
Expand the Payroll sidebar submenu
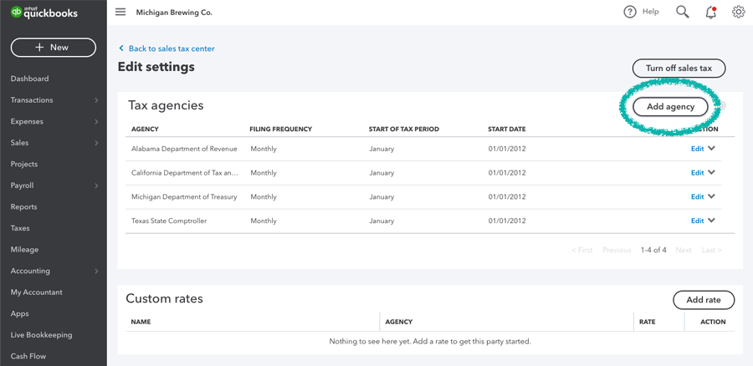tap(96, 186)
